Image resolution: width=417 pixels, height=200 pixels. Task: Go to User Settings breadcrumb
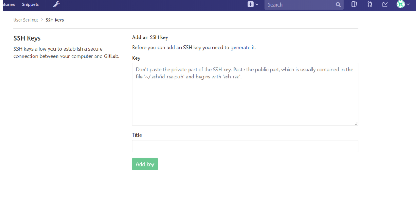(x=26, y=20)
